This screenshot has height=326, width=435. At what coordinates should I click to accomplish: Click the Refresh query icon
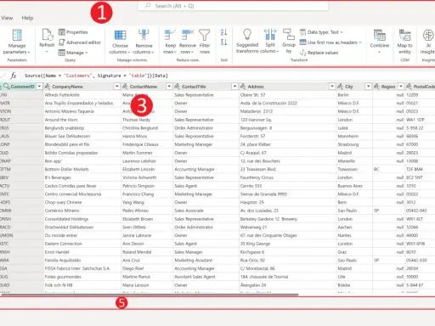(47, 35)
